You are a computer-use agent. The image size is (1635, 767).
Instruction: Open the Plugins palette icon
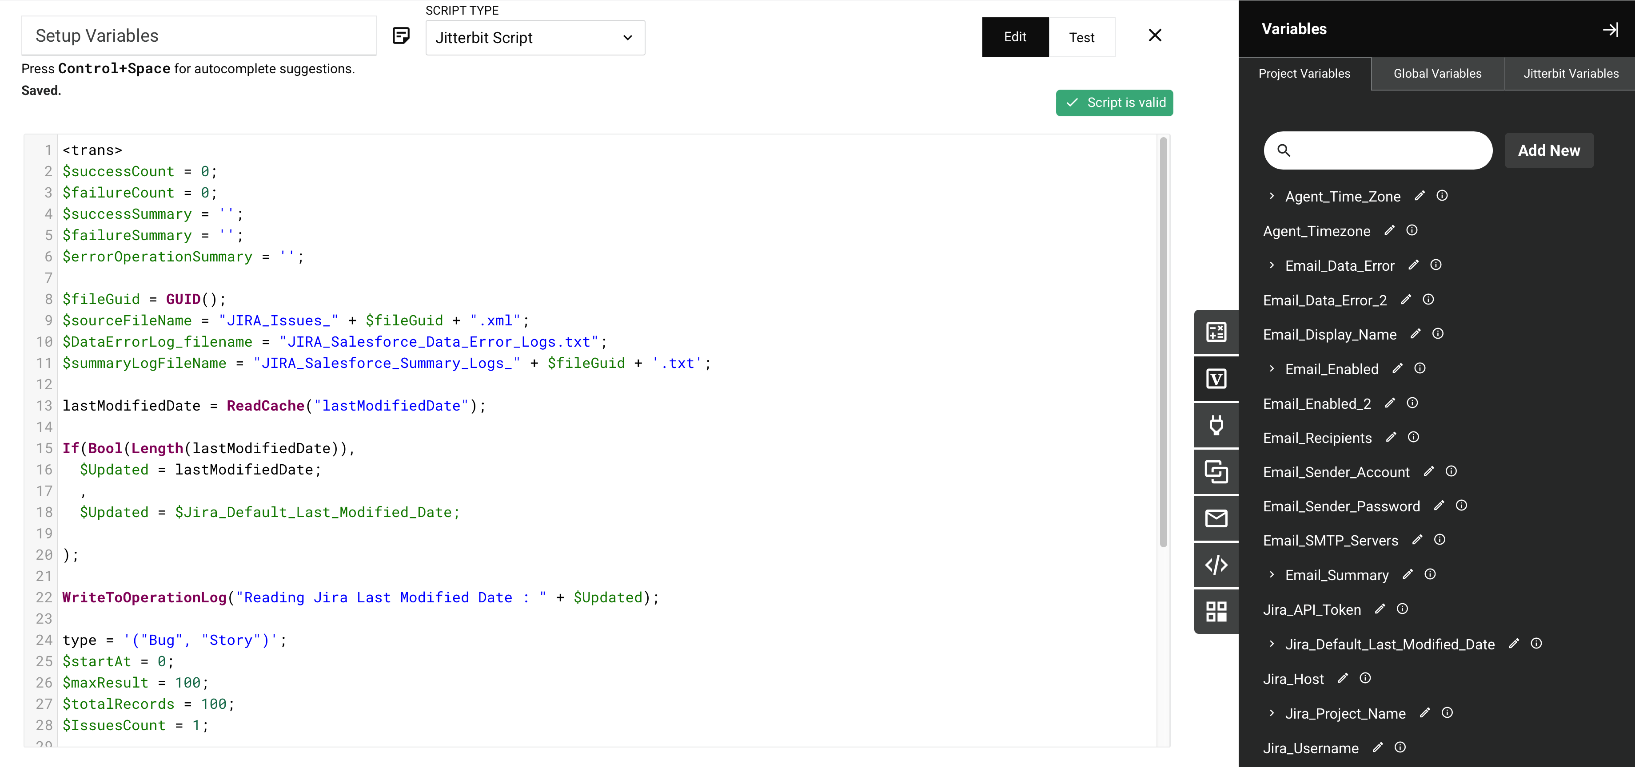tap(1217, 425)
